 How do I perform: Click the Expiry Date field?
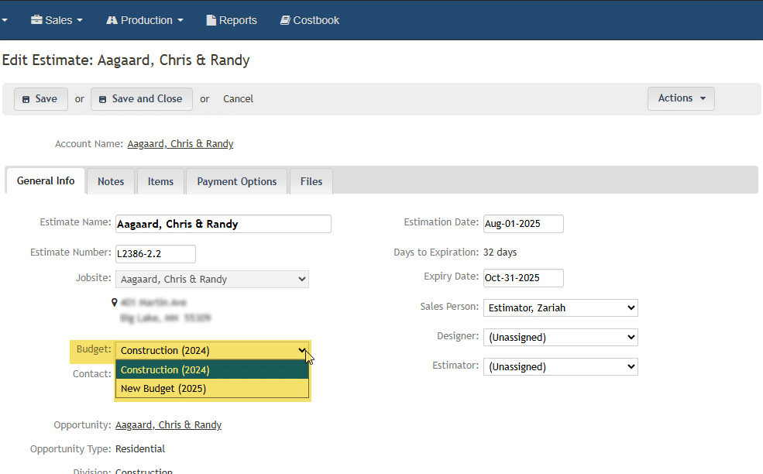pyautogui.click(x=523, y=278)
